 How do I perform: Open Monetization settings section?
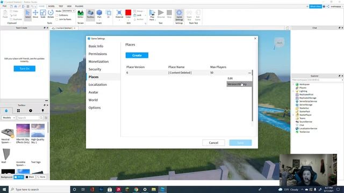98,62
